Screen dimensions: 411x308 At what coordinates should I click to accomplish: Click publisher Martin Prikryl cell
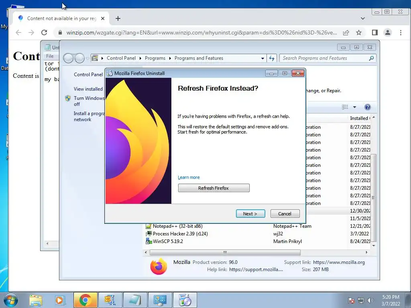(x=287, y=241)
